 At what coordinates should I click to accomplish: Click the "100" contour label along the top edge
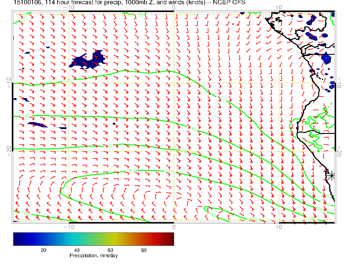point(139,16)
